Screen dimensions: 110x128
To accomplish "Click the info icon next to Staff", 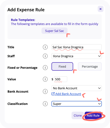I will click(45, 56).
